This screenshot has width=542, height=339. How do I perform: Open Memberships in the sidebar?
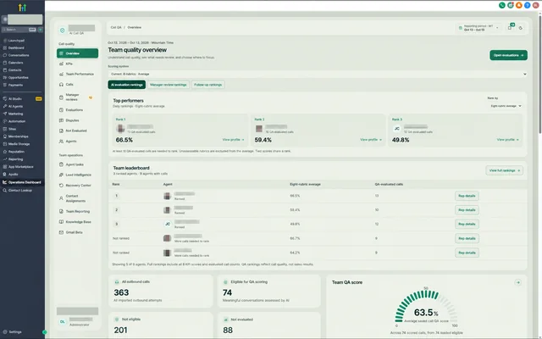(x=19, y=136)
